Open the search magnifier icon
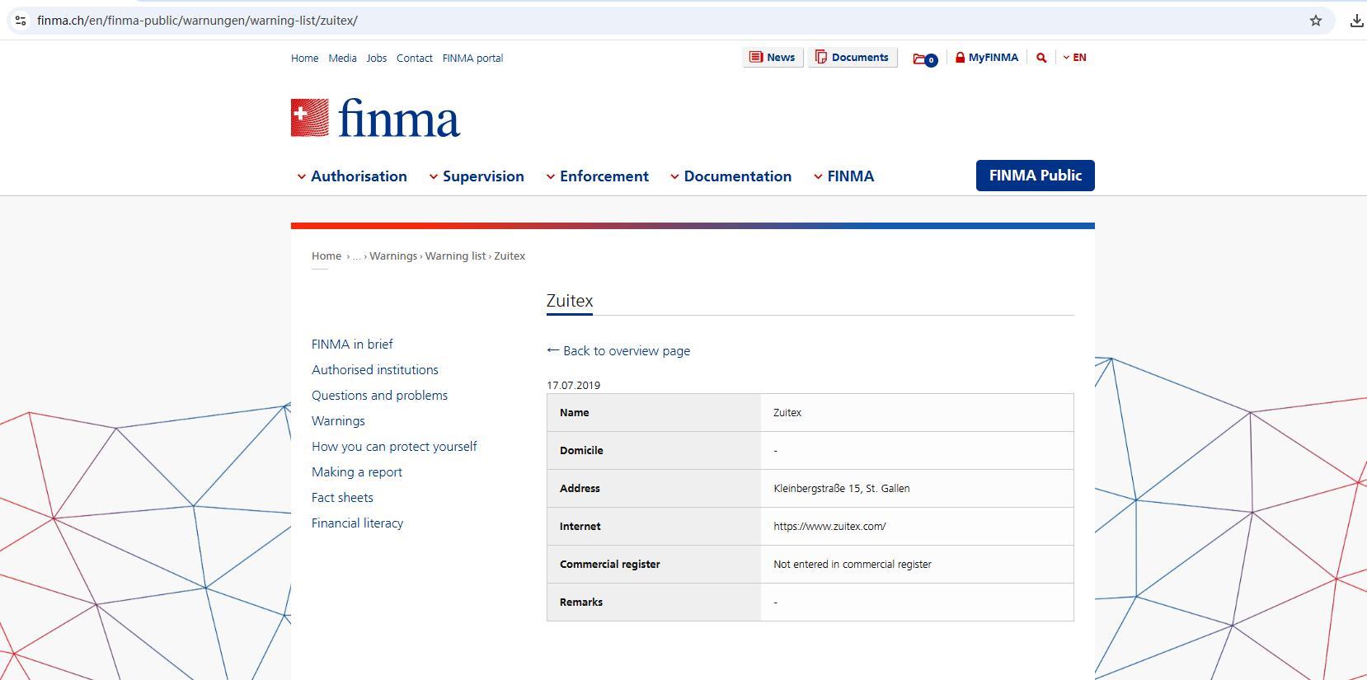Viewport: 1367px width, 680px height. pos(1041,58)
